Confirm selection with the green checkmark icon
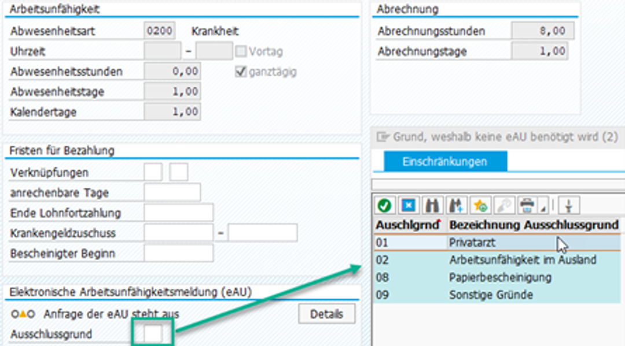This screenshot has width=625, height=346. click(384, 206)
